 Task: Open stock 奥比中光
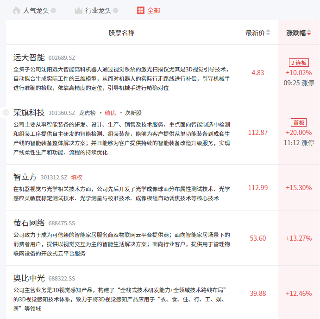pos(29,278)
